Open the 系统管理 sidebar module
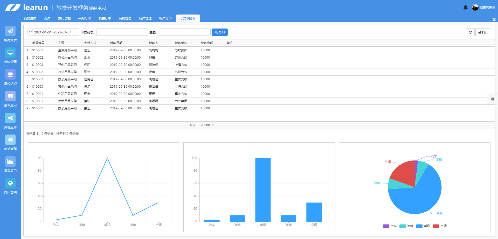 coord(10,55)
